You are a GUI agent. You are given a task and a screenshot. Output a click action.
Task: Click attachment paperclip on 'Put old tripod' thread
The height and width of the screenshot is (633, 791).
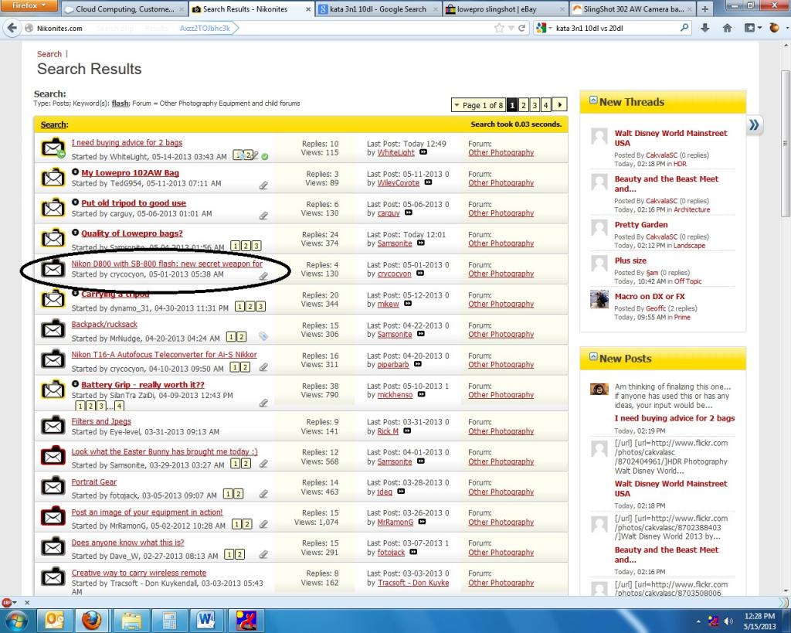(263, 216)
